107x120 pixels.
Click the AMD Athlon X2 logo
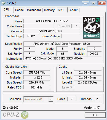pyautogui.click(x=92, y=28)
